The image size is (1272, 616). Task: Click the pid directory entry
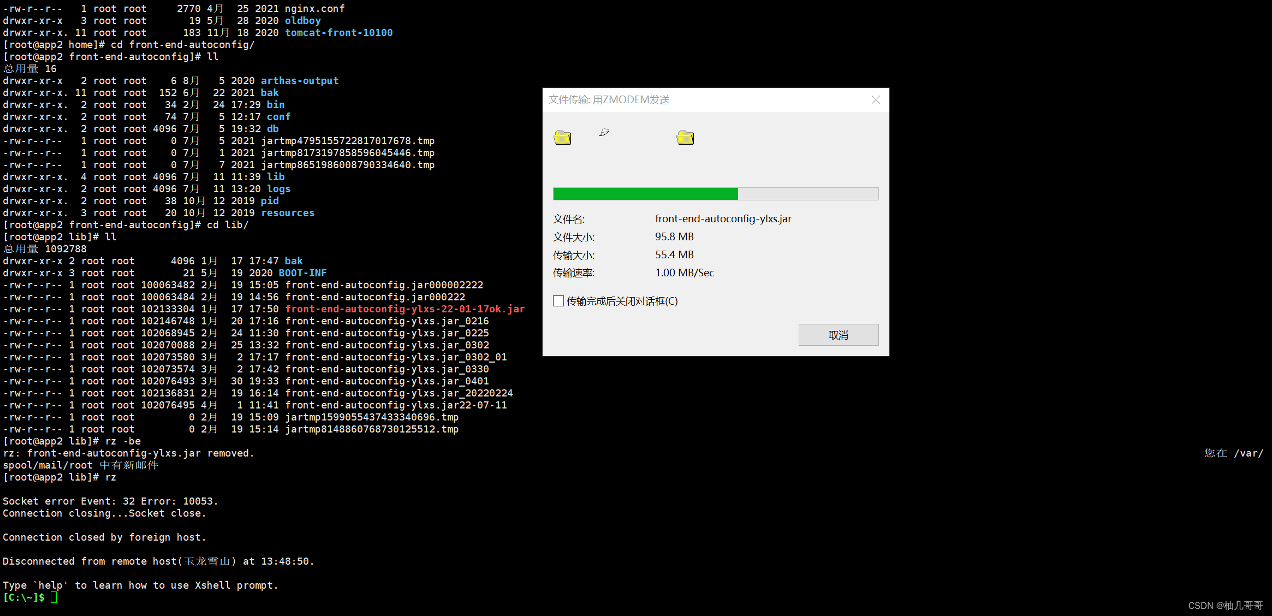click(x=270, y=201)
